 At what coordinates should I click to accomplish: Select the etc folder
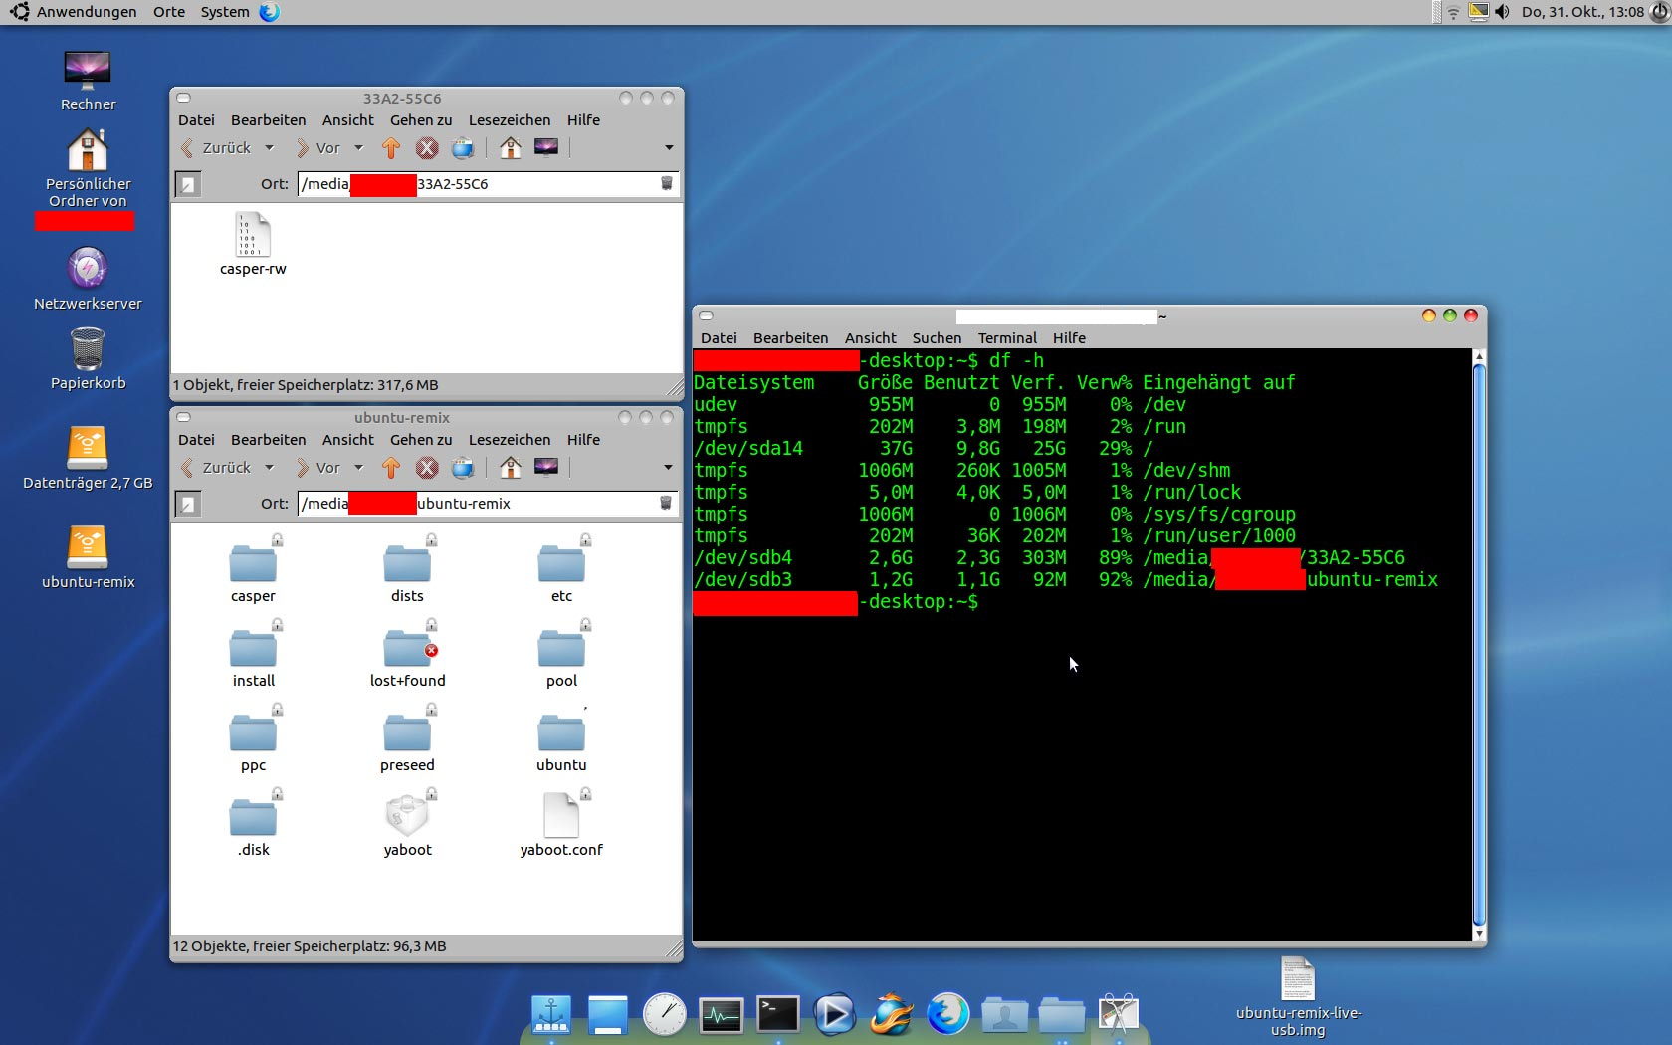pyautogui.click(x=561, y=569)
